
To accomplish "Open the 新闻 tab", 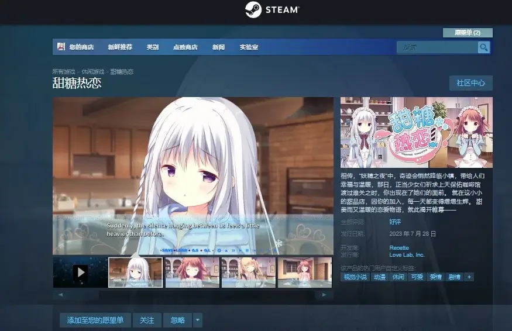I will (x=218, y=47).
